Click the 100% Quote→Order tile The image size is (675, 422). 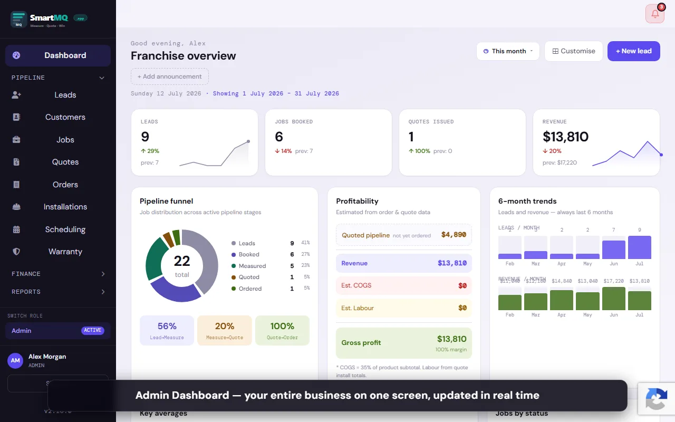coord(282,331)
